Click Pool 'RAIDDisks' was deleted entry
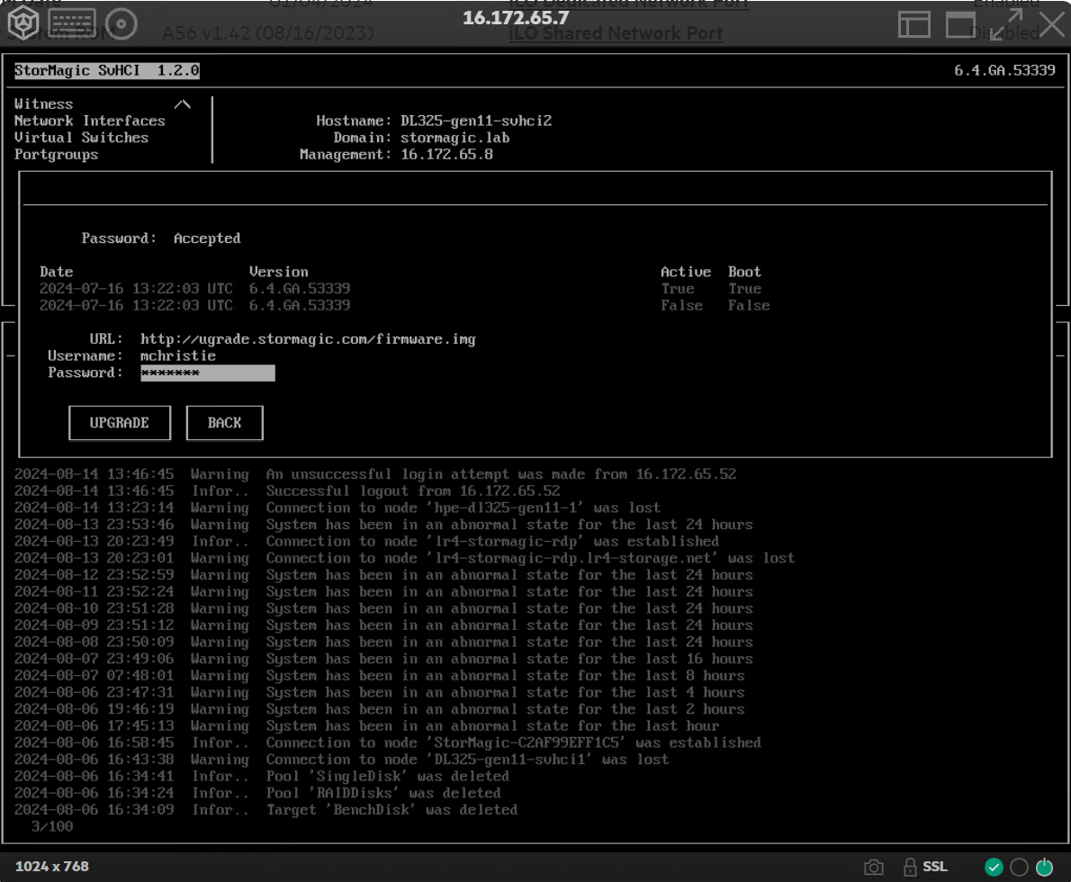Viewport: 1071px width, 882px height. click(x=257, y=793)
